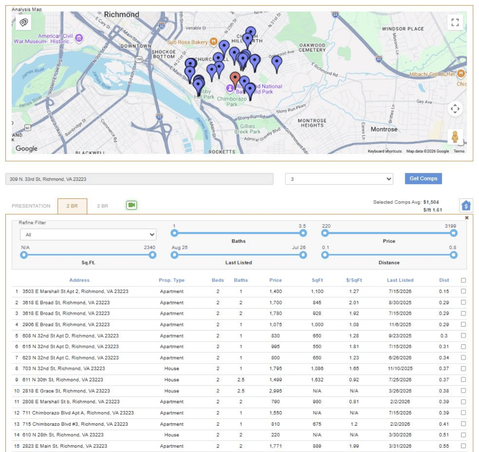The image size is (479, 452).
Task: Sort by Beds column header
Action: point(218,280)
